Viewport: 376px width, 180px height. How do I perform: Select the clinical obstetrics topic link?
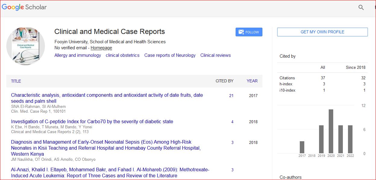[x=123, y=55]
